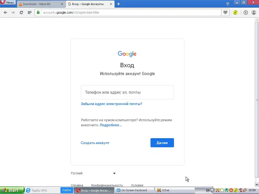Viewport: 259px width, 194px height.
Task: Click the Далее button
Action: [x=162, y=143]
